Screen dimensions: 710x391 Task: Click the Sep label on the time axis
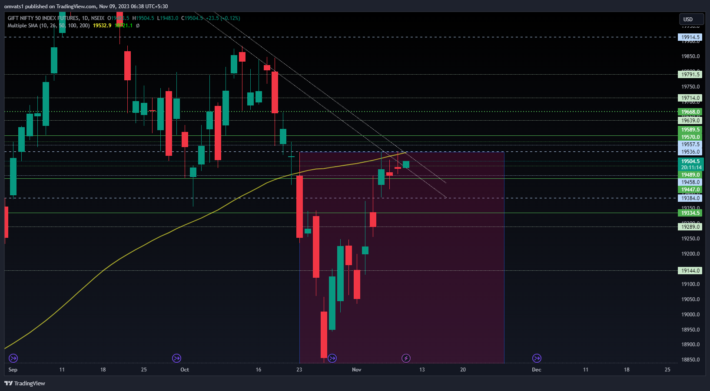[13, 370]
